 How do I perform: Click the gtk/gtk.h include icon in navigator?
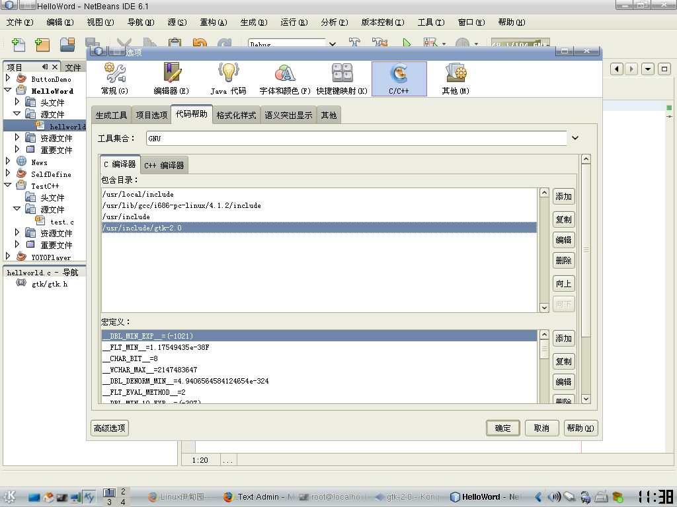pyautogui.click(x=20, y=283)
